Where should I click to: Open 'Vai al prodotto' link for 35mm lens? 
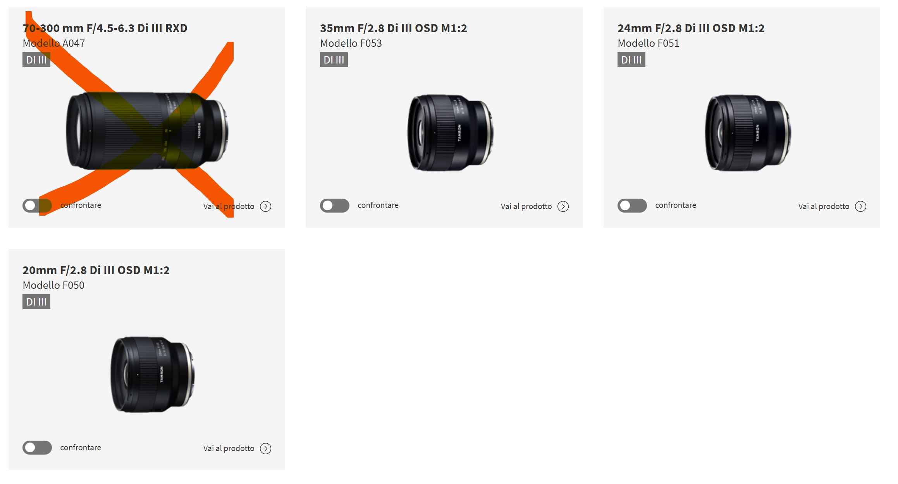(x=526, y=206)
